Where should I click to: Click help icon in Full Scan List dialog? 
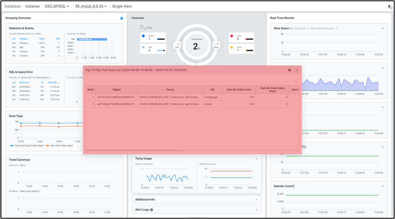[x=289, y=70]
